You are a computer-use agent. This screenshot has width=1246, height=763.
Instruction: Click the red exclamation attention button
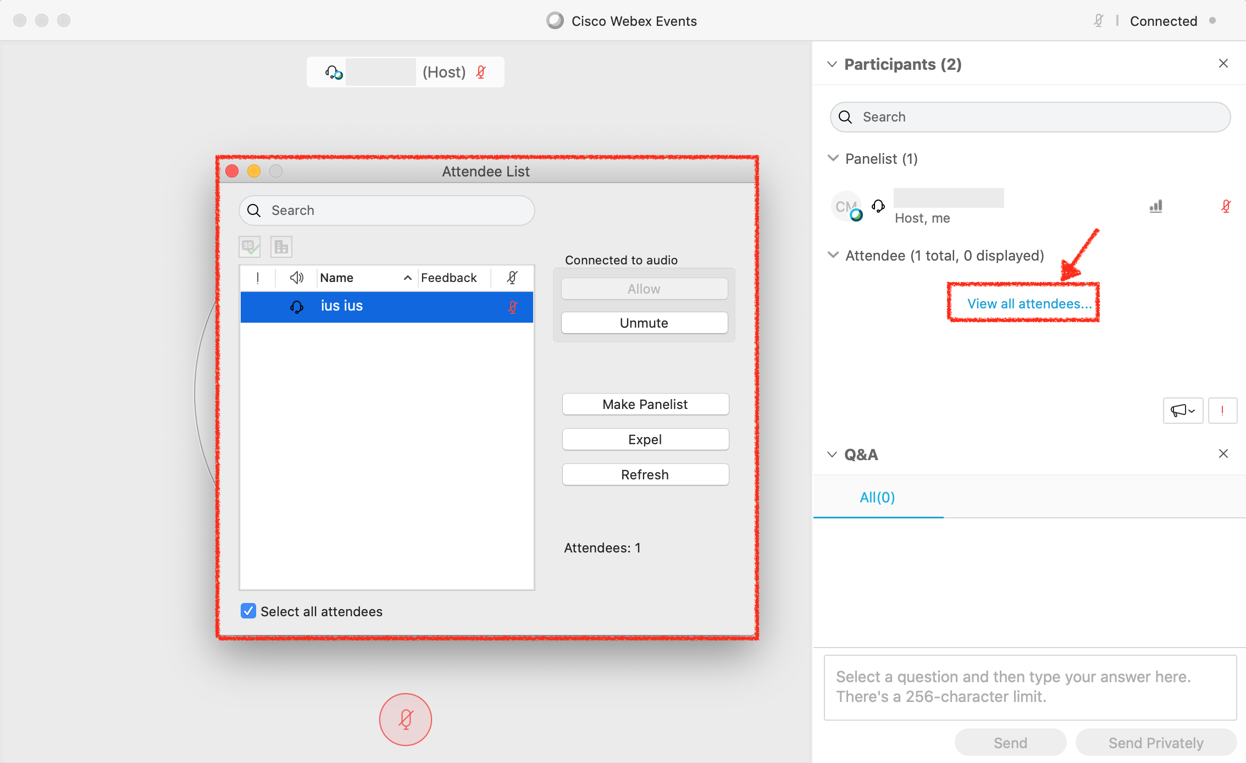1222,411
